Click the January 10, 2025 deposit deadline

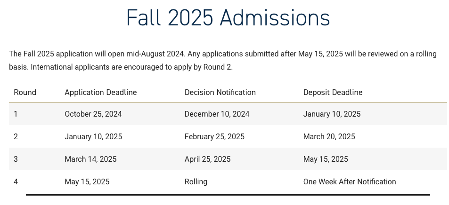point(332,114)
